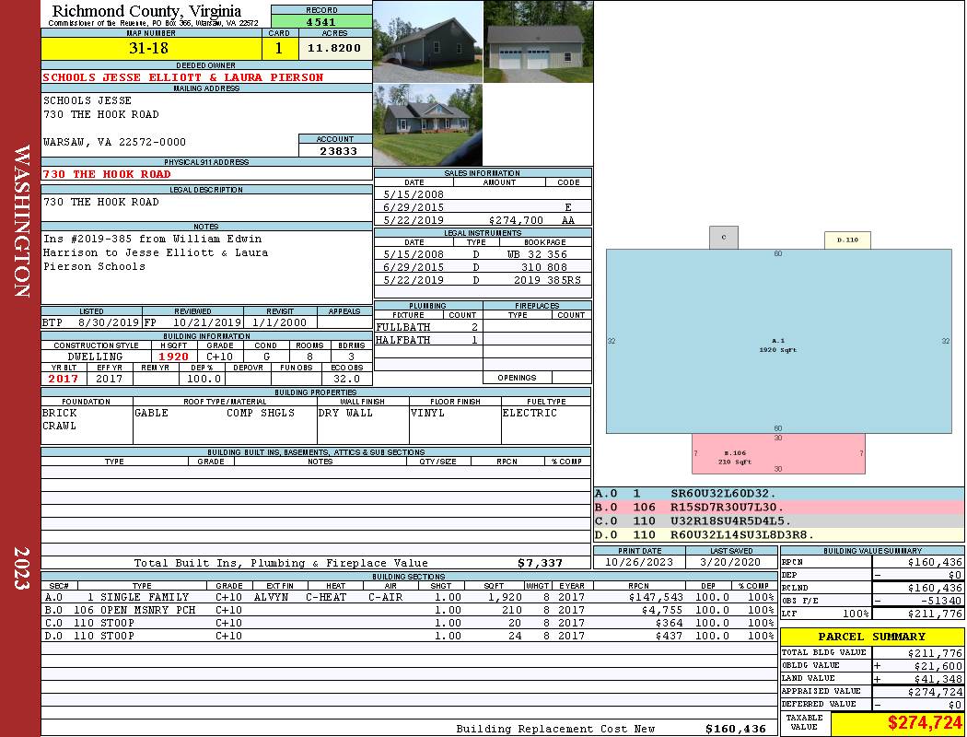The width and height of the screenshot is (967, 737).
Task: Click the gray C stoop sketch box
Action: coord(724,238)
